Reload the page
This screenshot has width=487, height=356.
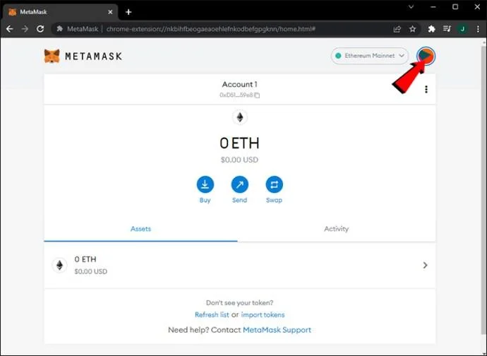pyautogui.click(x=40, y=29)
